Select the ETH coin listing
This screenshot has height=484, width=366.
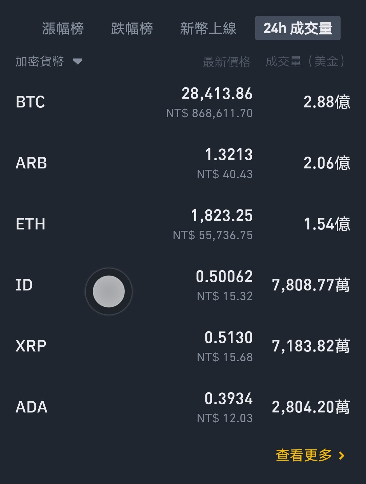[183, 224]
